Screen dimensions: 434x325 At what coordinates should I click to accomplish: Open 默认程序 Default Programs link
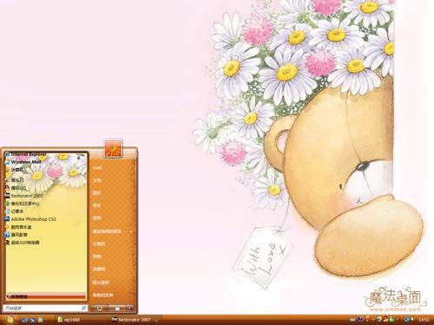click(x=101, y=283)
